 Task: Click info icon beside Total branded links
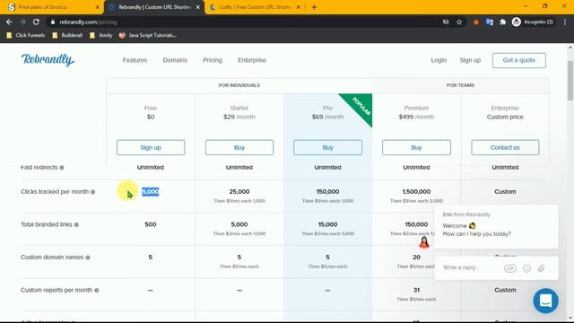click(76, 225)
